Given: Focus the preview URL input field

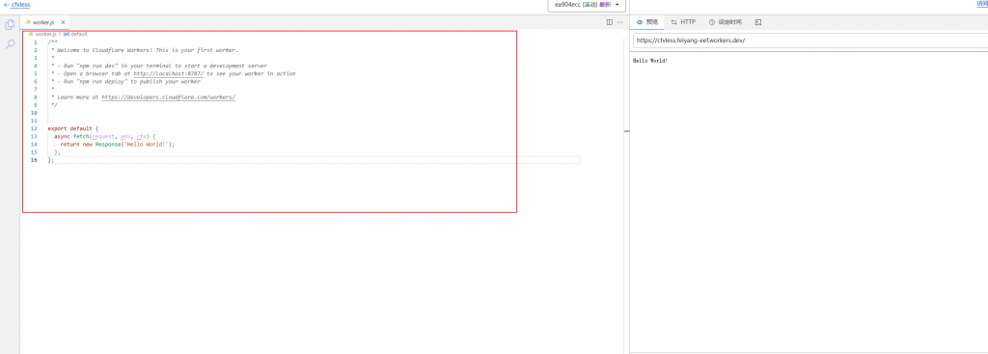Looking at the screenshot, I should [810, 40].
